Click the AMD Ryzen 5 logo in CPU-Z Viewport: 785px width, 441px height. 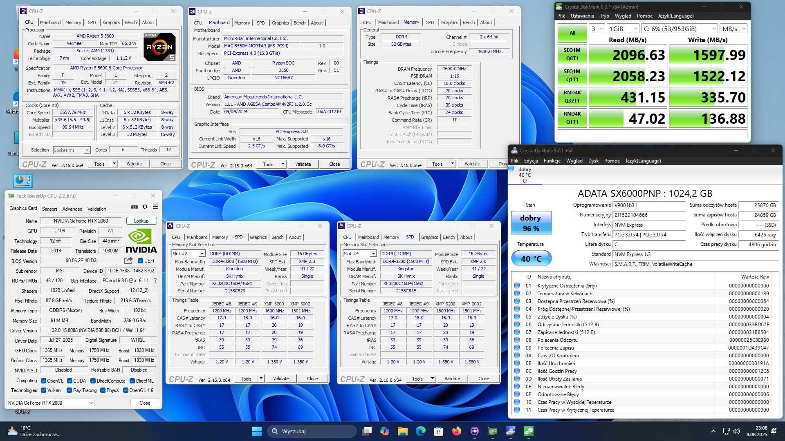click(159, 47)
